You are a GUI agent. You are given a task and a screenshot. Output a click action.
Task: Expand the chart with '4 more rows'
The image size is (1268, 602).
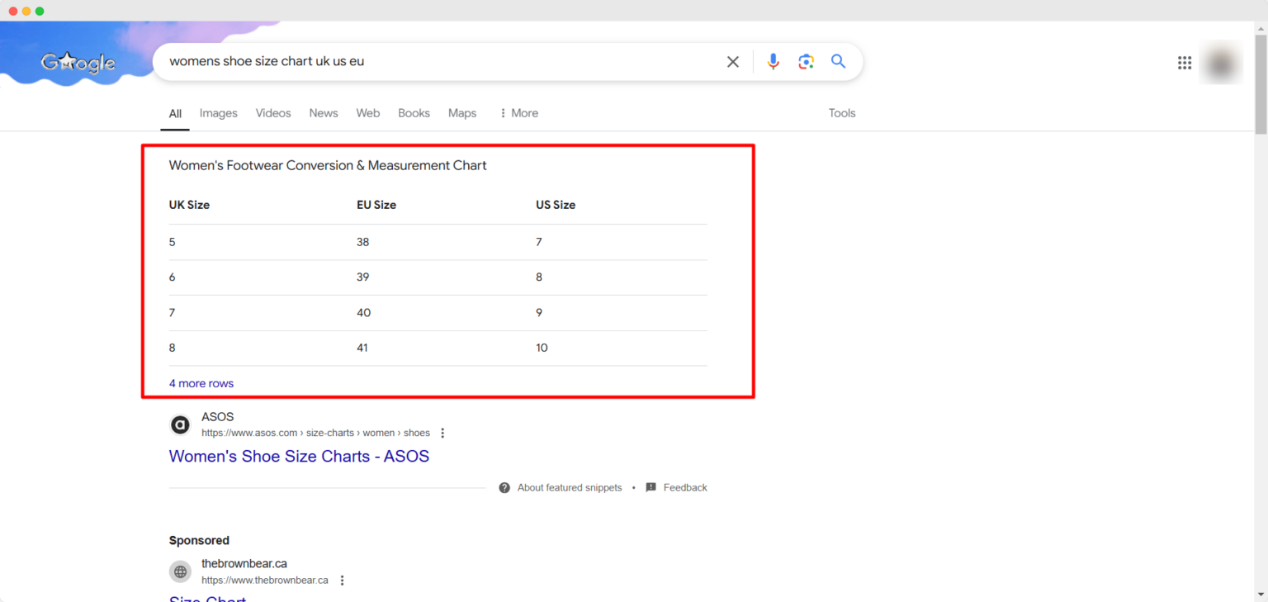pos(201,382)
